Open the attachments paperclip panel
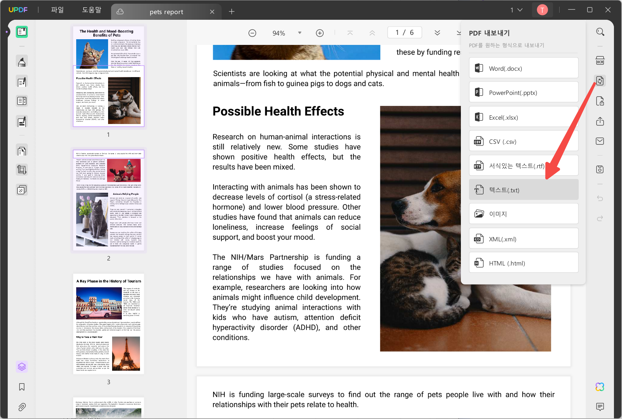 click(x=22, y=407)
